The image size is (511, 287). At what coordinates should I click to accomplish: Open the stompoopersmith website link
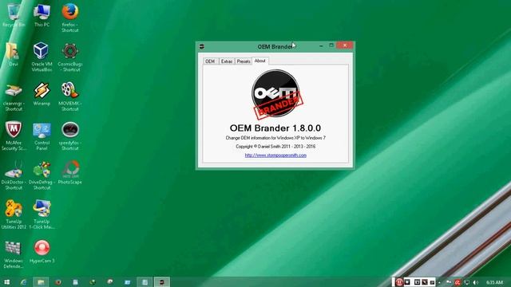(x=275, y=155)
